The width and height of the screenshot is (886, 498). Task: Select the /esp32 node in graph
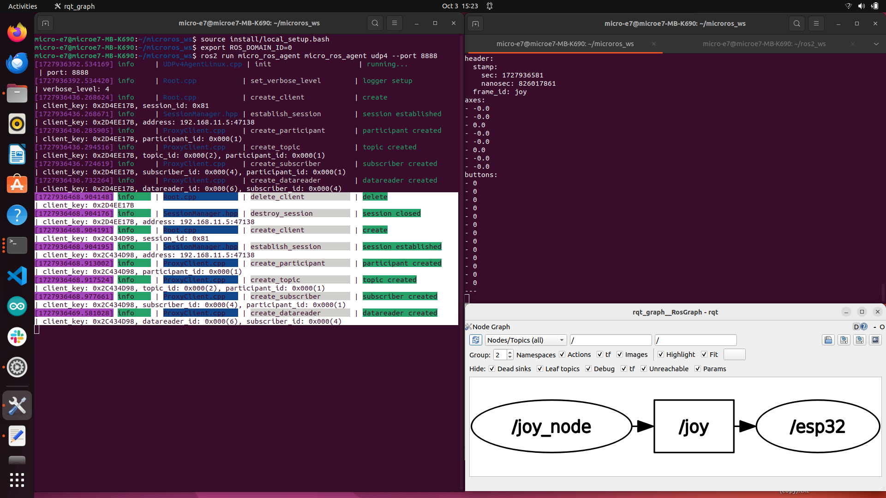click(x=818, y=426)
